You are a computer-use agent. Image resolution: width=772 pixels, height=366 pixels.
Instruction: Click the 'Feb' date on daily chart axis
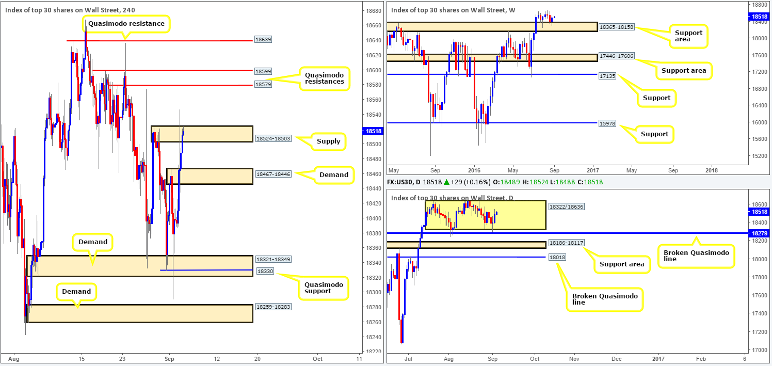(x=701, y=358)
